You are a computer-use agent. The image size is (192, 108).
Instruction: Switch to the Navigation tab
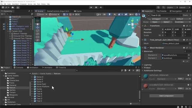point(176,11)
